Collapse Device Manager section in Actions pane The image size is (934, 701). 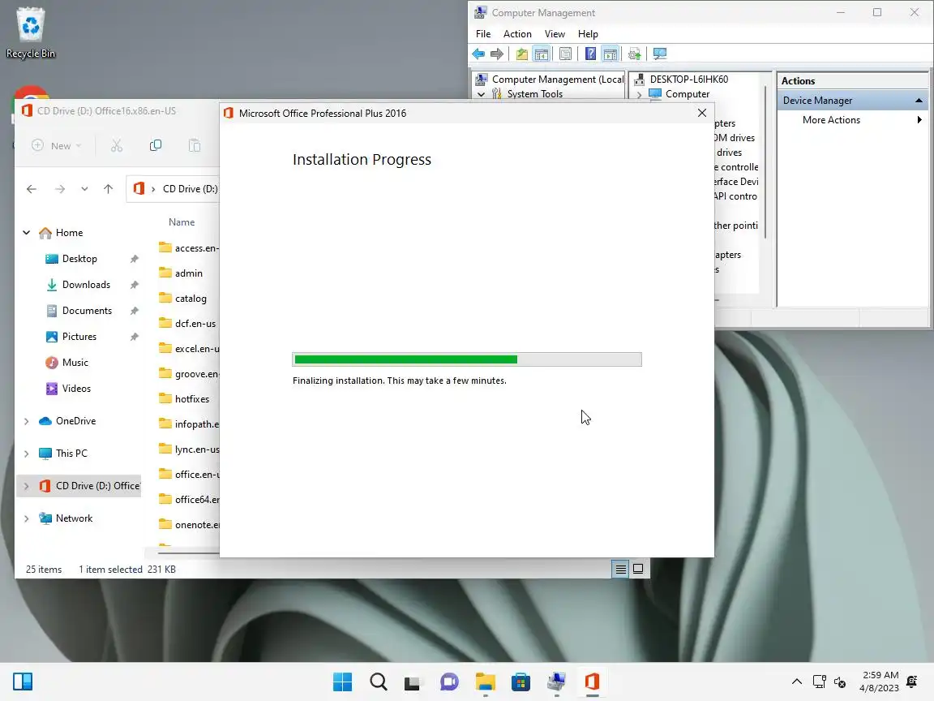tap(919, 101)
